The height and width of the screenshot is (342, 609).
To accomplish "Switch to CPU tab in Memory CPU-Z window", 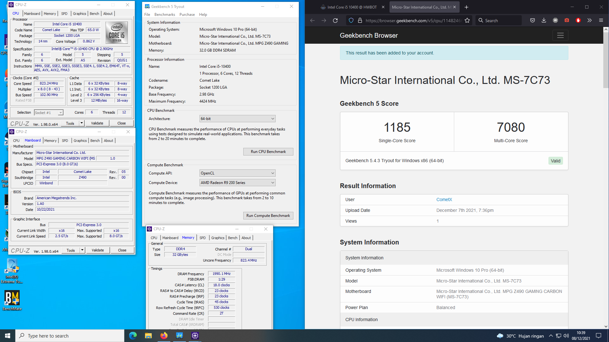I will point(154,238).
